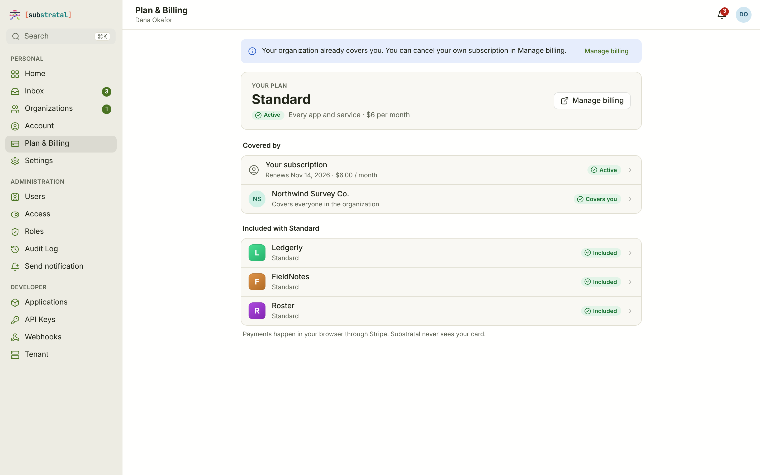
Task: Expand the Ledgerly row chevron
Action: [630, 253]
